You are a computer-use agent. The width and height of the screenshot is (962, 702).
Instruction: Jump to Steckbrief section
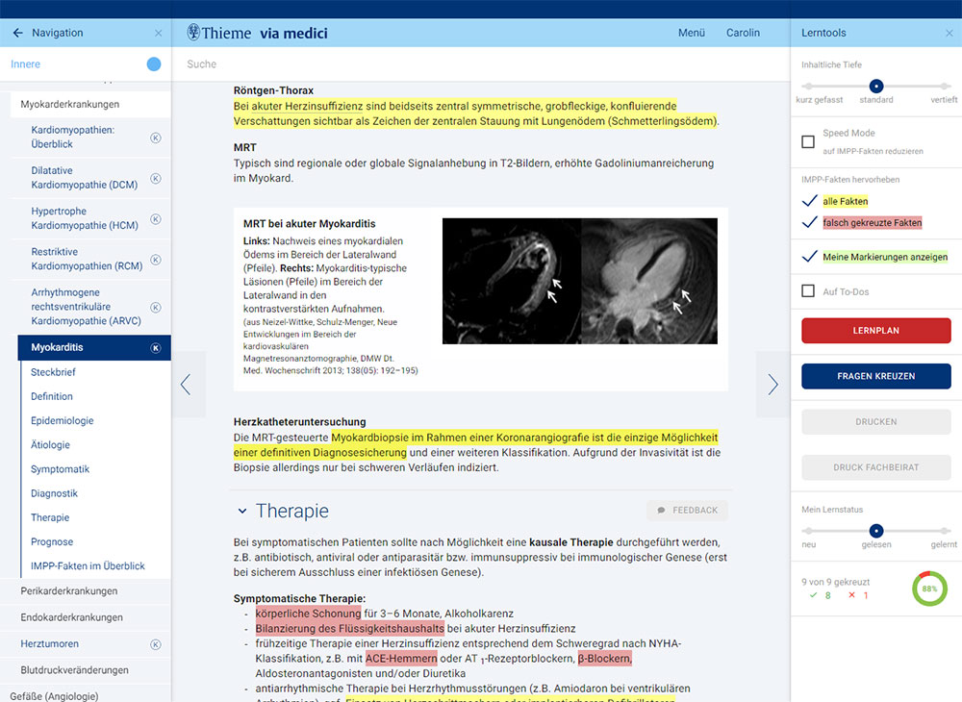click(53, 372)
